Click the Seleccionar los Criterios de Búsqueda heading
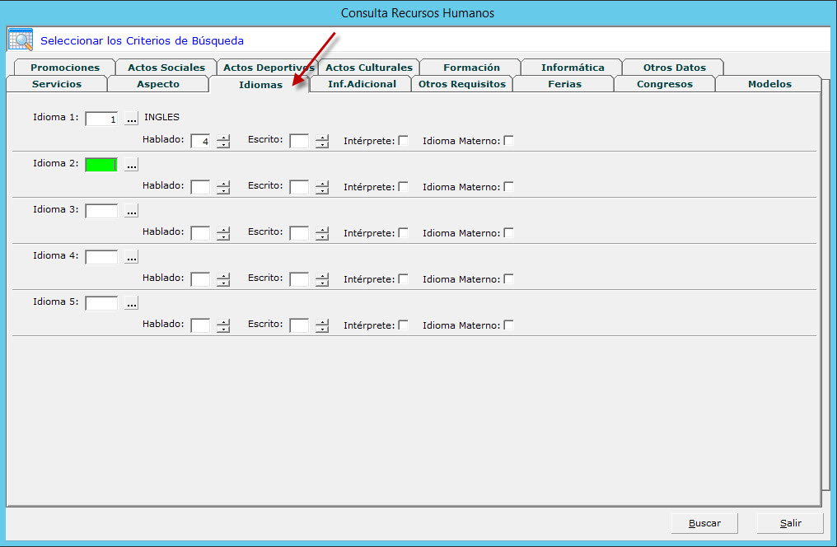 pyautogui.click(x=142, y=40)
